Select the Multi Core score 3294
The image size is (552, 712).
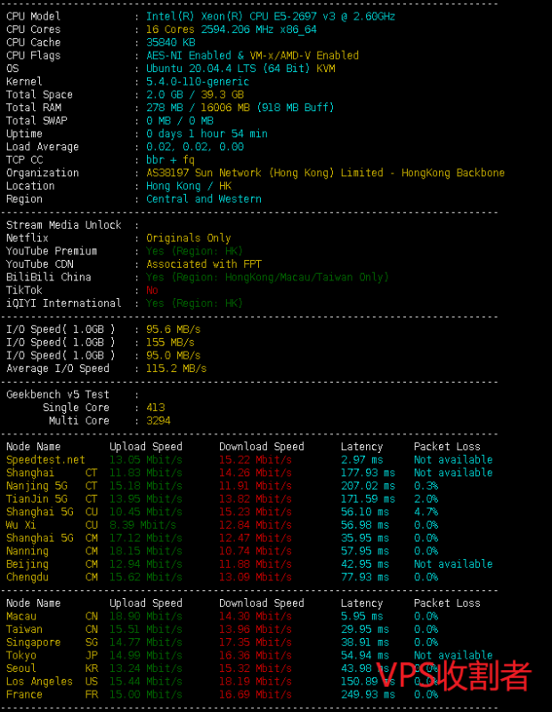click(158, 421)
